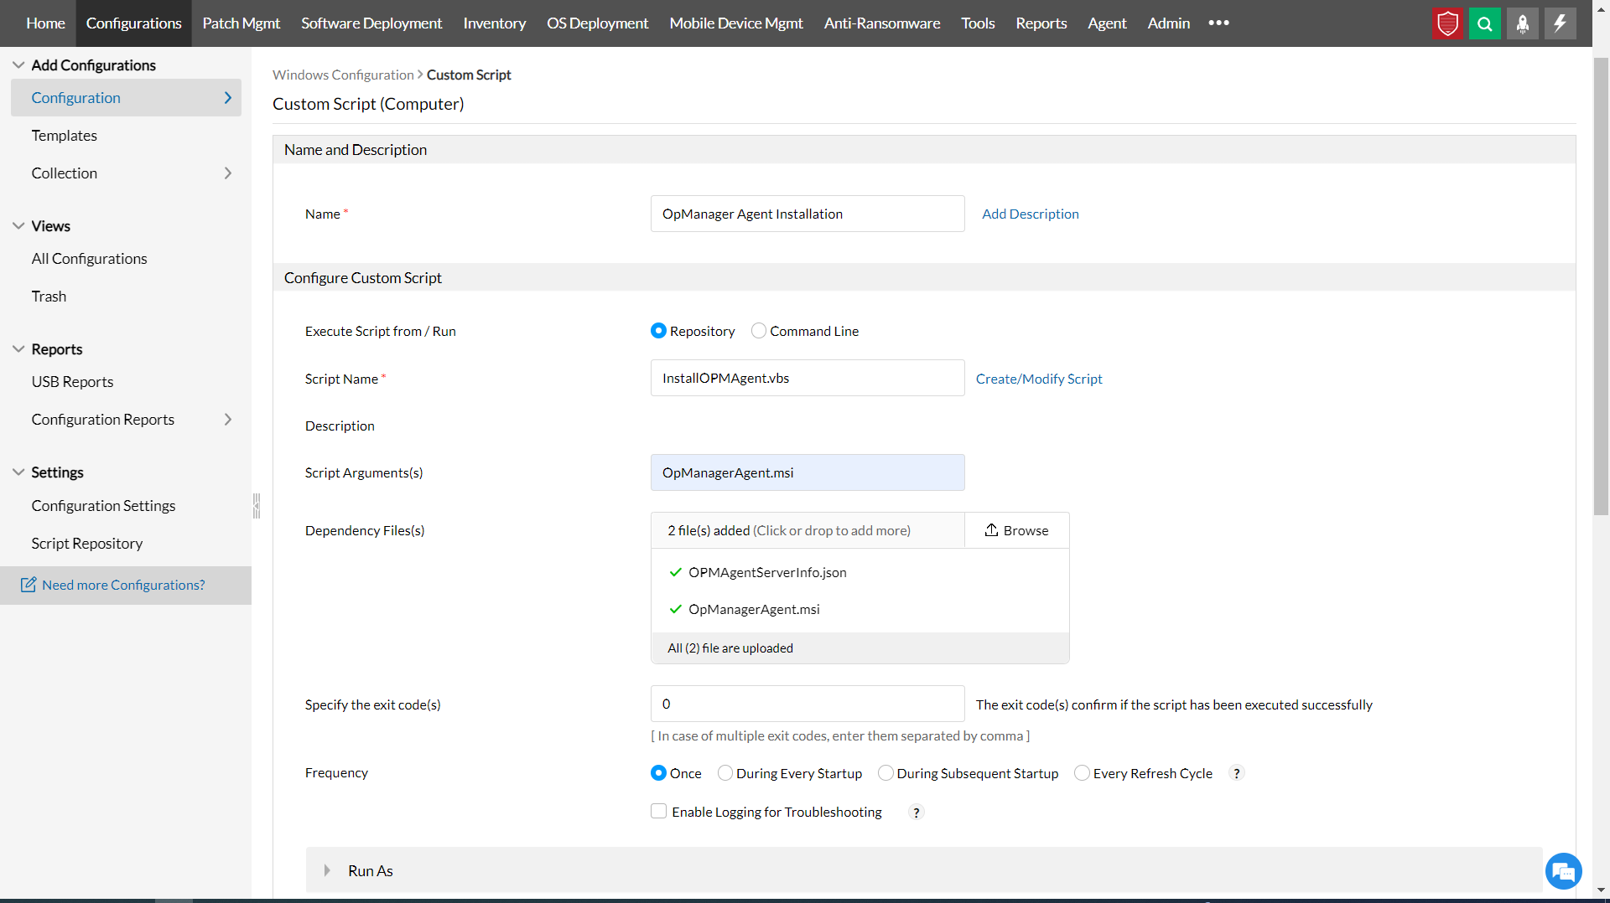Select During Every Startup frequency
Screen dimensions: 1610x903
[x=725, y=773]
